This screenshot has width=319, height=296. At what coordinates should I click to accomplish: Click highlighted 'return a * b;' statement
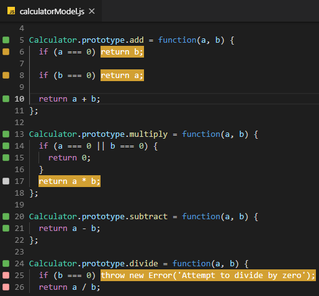coord(70,181)
